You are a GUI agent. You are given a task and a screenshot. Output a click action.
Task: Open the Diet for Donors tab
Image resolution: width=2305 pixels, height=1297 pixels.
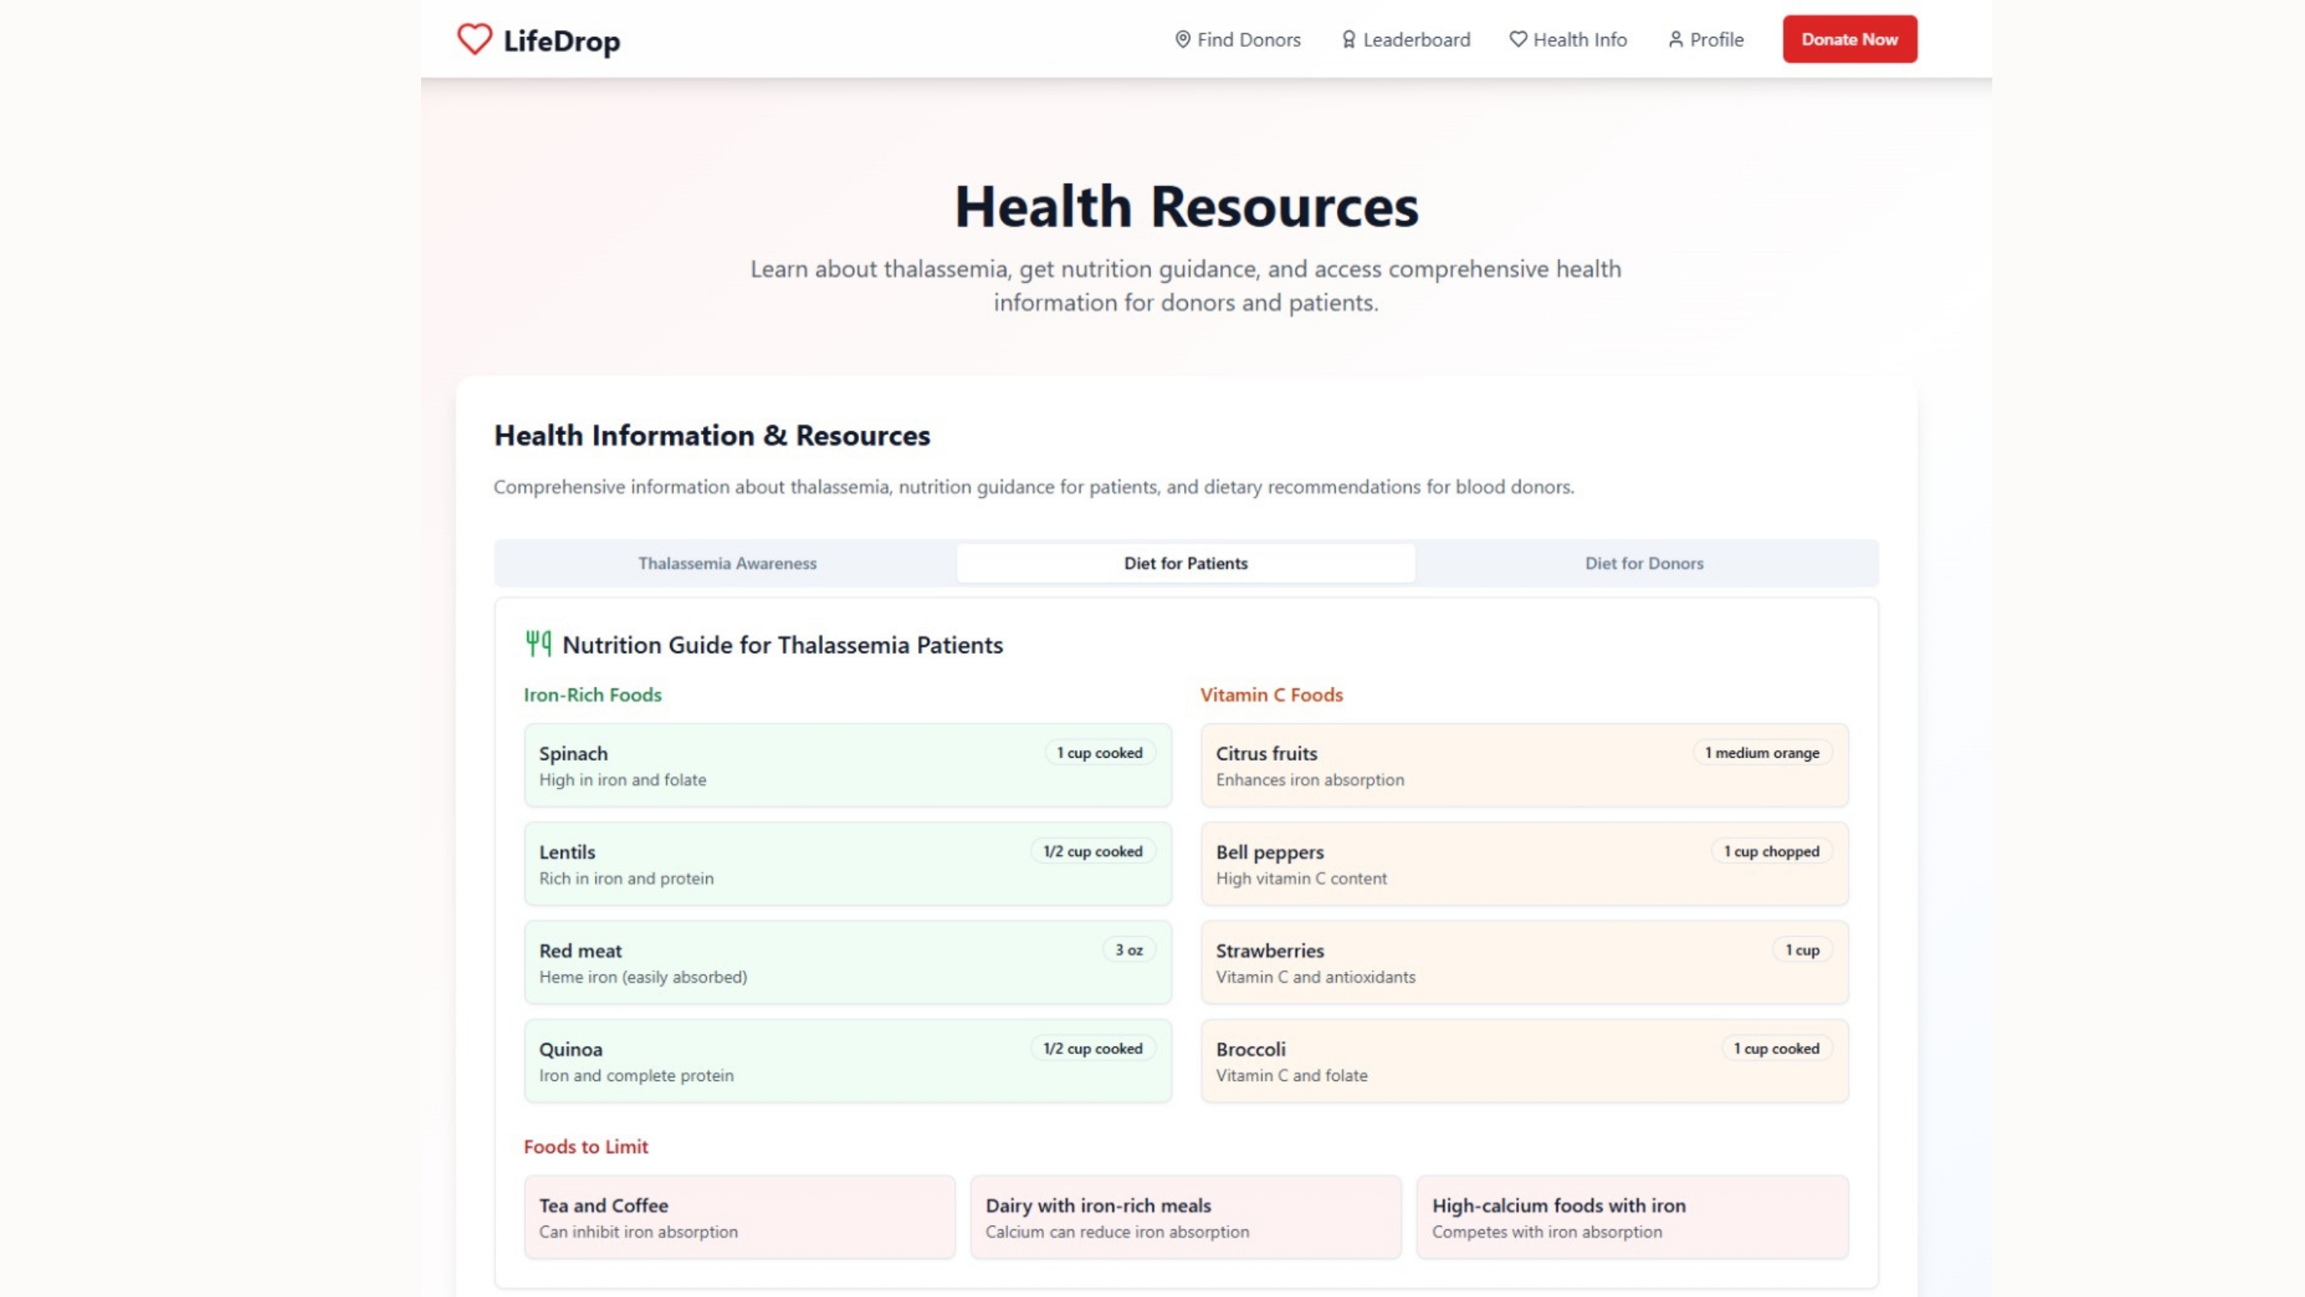click(1643, 563)
